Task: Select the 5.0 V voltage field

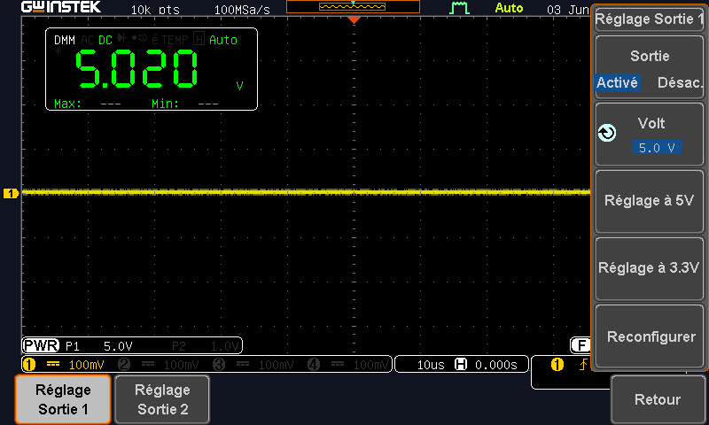Action: pyautogui.click(x=657, y=148)
